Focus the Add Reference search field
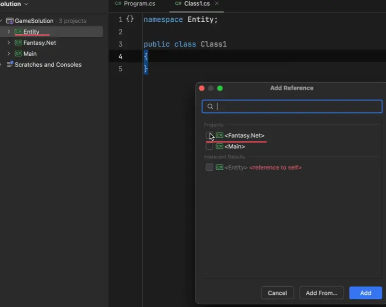 [292, 106]
